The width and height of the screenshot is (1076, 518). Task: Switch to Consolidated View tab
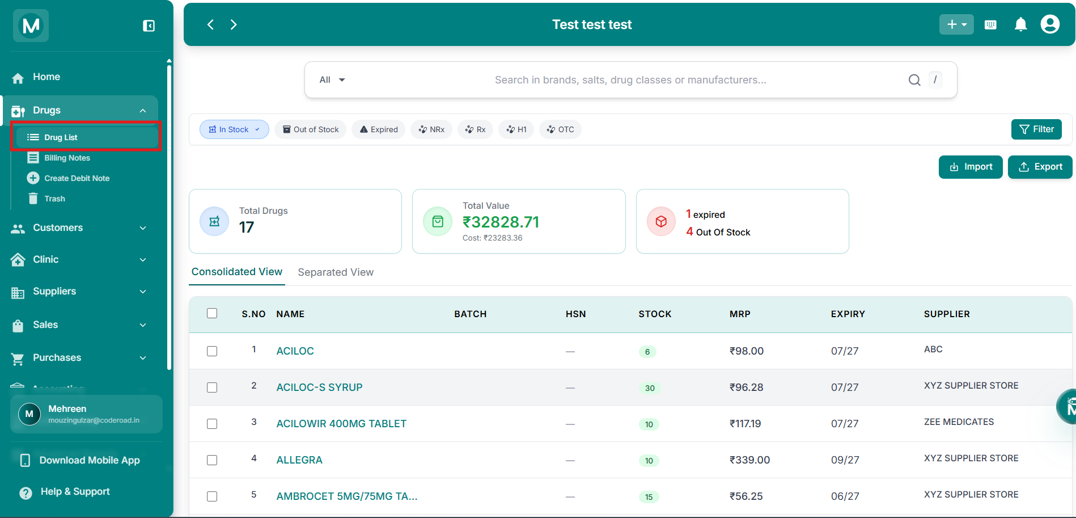pyautogui.click(x=237, y=272)
